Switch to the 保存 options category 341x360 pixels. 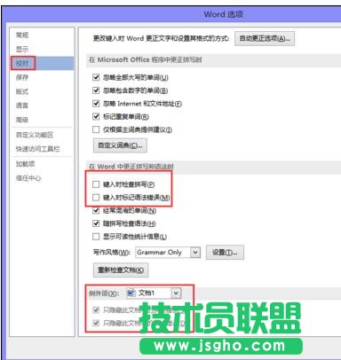pyautogui.click(x=22, y=77)
